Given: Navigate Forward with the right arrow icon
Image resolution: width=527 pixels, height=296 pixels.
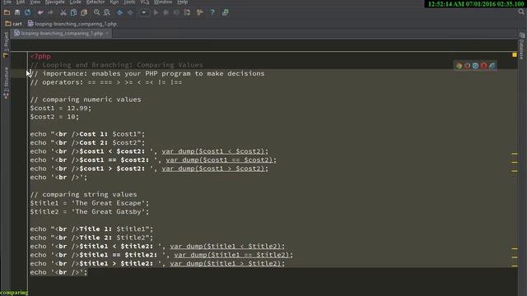Looking at the screenshot, I should point(130,12).
